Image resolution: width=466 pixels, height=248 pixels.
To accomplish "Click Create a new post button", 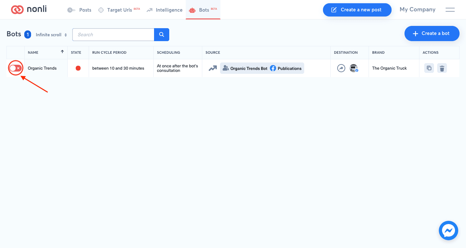I will click(357, 10).
